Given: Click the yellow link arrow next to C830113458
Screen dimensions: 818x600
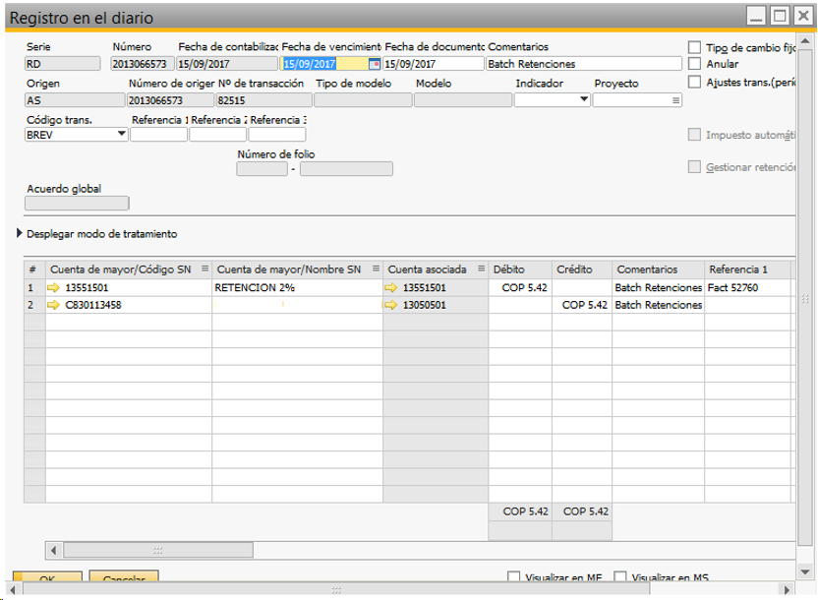Looking at the screenshot, I should pos(54,305).
